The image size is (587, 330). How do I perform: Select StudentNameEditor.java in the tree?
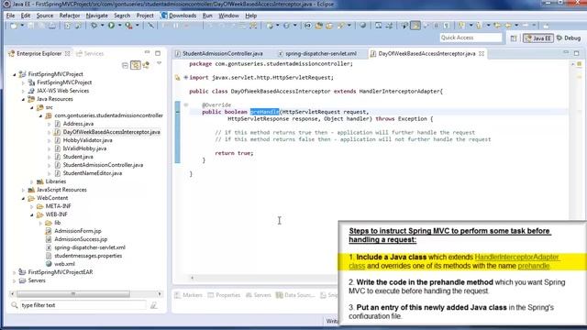click(x=93, y=173)
